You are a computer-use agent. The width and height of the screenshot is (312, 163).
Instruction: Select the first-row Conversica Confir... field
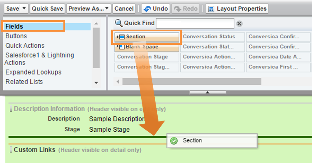(x=278, y=37)
